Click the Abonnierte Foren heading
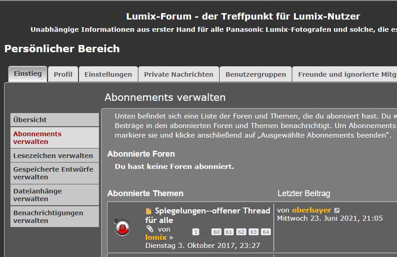 coord(141,154)
